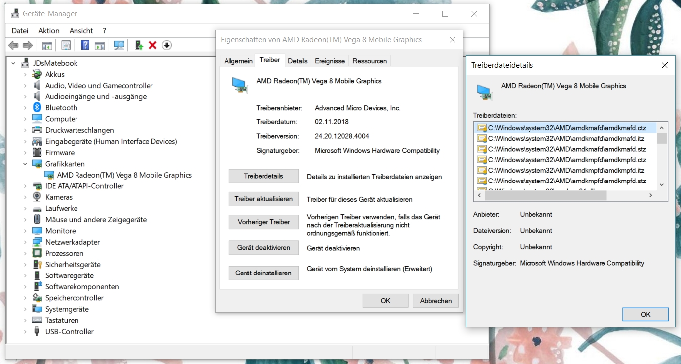Click the right arrow of the horizontal file scrollbar
Screen dimensions: 681x364
point(651,196)
